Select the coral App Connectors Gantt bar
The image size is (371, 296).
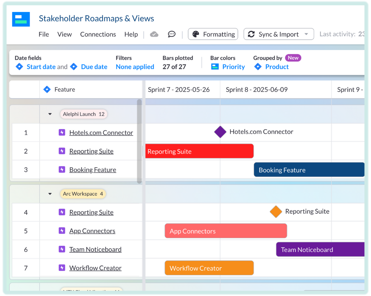pyautogui.click(x=226, y=231)
